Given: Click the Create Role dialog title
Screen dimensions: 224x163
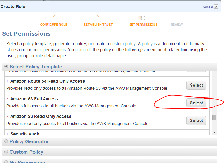Looking at the screenshot, I should (13, 7).
